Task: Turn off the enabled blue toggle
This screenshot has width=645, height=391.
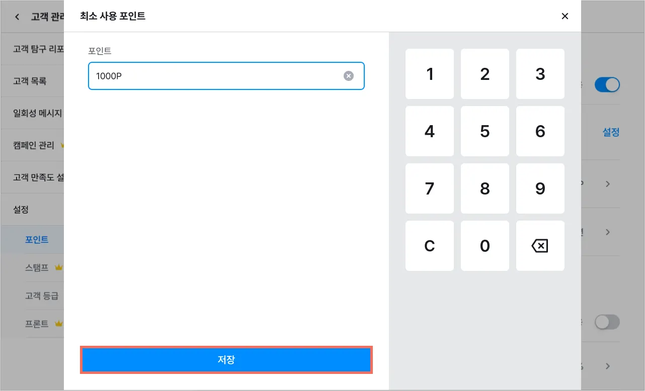Action: [607, 84]
